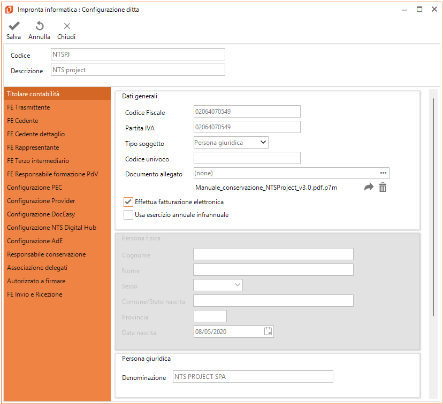Click the vertical scrollbar on the right
The width and height of the screenshot is (443, 404).
[433, 214]
